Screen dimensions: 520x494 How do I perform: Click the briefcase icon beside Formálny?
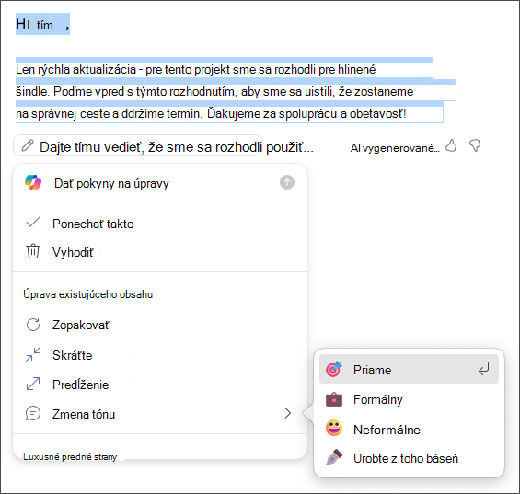[333, 399]
